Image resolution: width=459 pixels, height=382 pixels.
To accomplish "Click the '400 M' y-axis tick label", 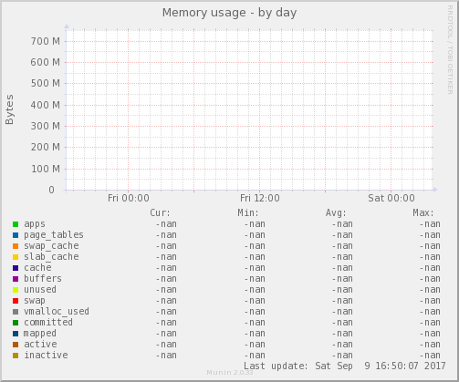I will click(x=46, y=105).
